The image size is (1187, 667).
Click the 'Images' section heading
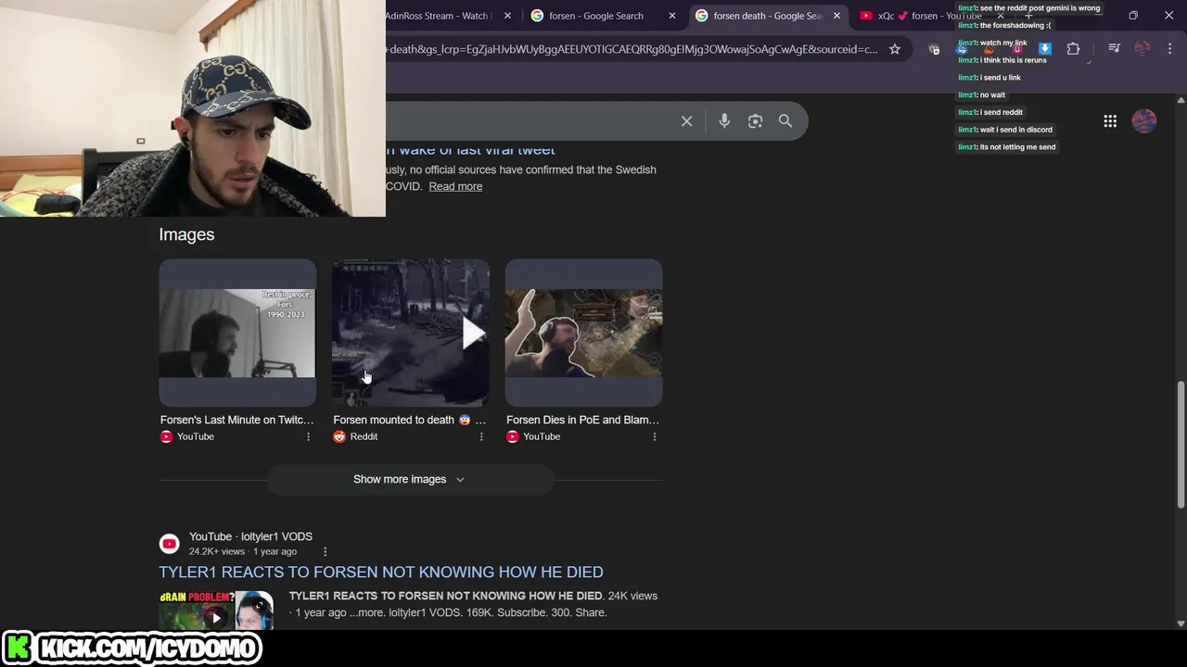click(x=186, y=234)
